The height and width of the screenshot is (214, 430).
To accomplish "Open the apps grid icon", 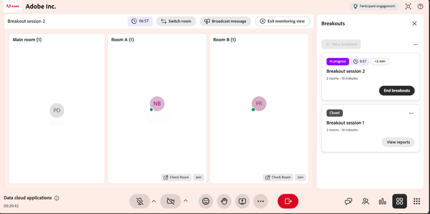I will point(417,201).
